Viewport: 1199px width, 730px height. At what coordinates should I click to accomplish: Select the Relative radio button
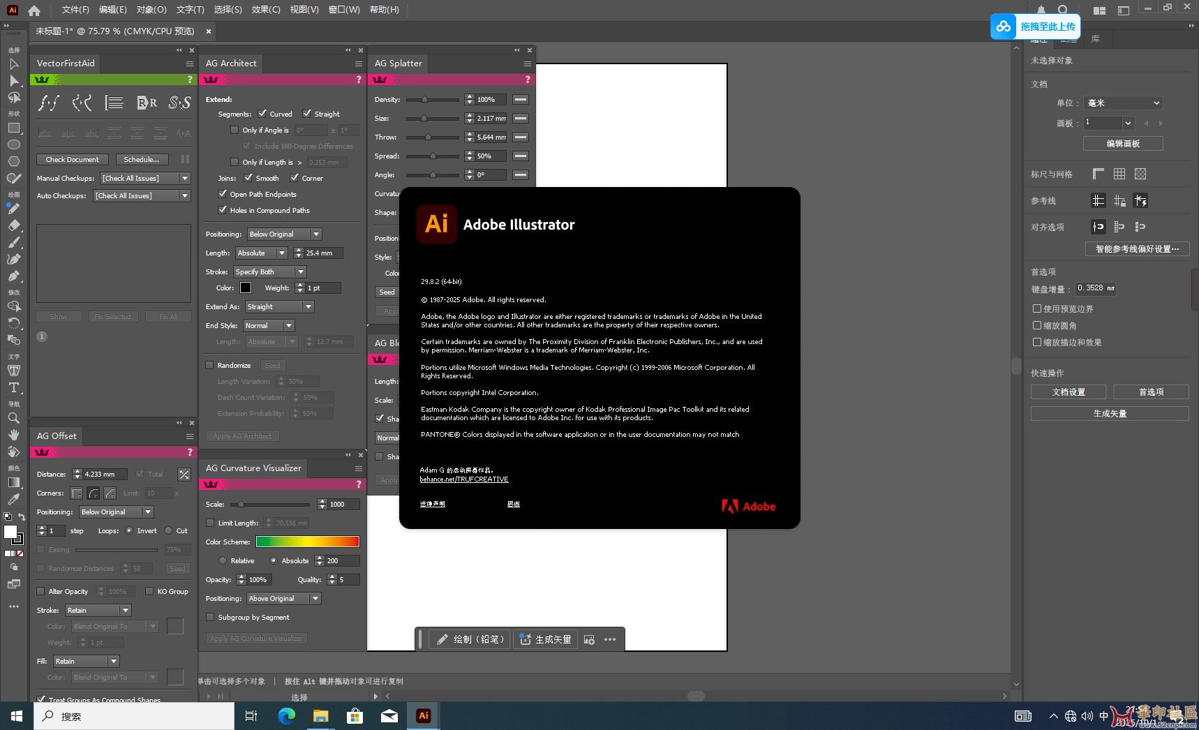click(223, 560)
